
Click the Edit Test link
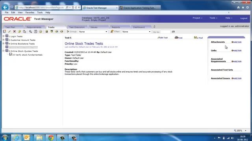[x=163, y=38]
